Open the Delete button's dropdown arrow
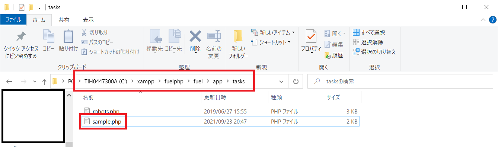 point(195,53)
